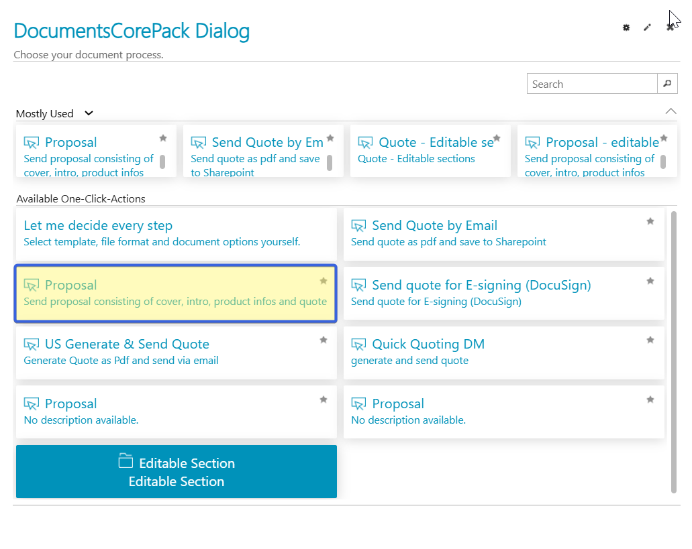The width and height of the screenshot is (692, 549).
Task: Click the one-click icon beside Quick Quoting DM
Action: 359,345
